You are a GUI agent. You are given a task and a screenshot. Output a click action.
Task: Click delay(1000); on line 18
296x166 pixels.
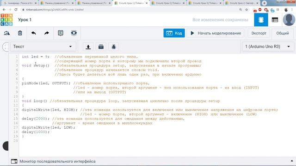pyautogui.click(x=36, y=132)
